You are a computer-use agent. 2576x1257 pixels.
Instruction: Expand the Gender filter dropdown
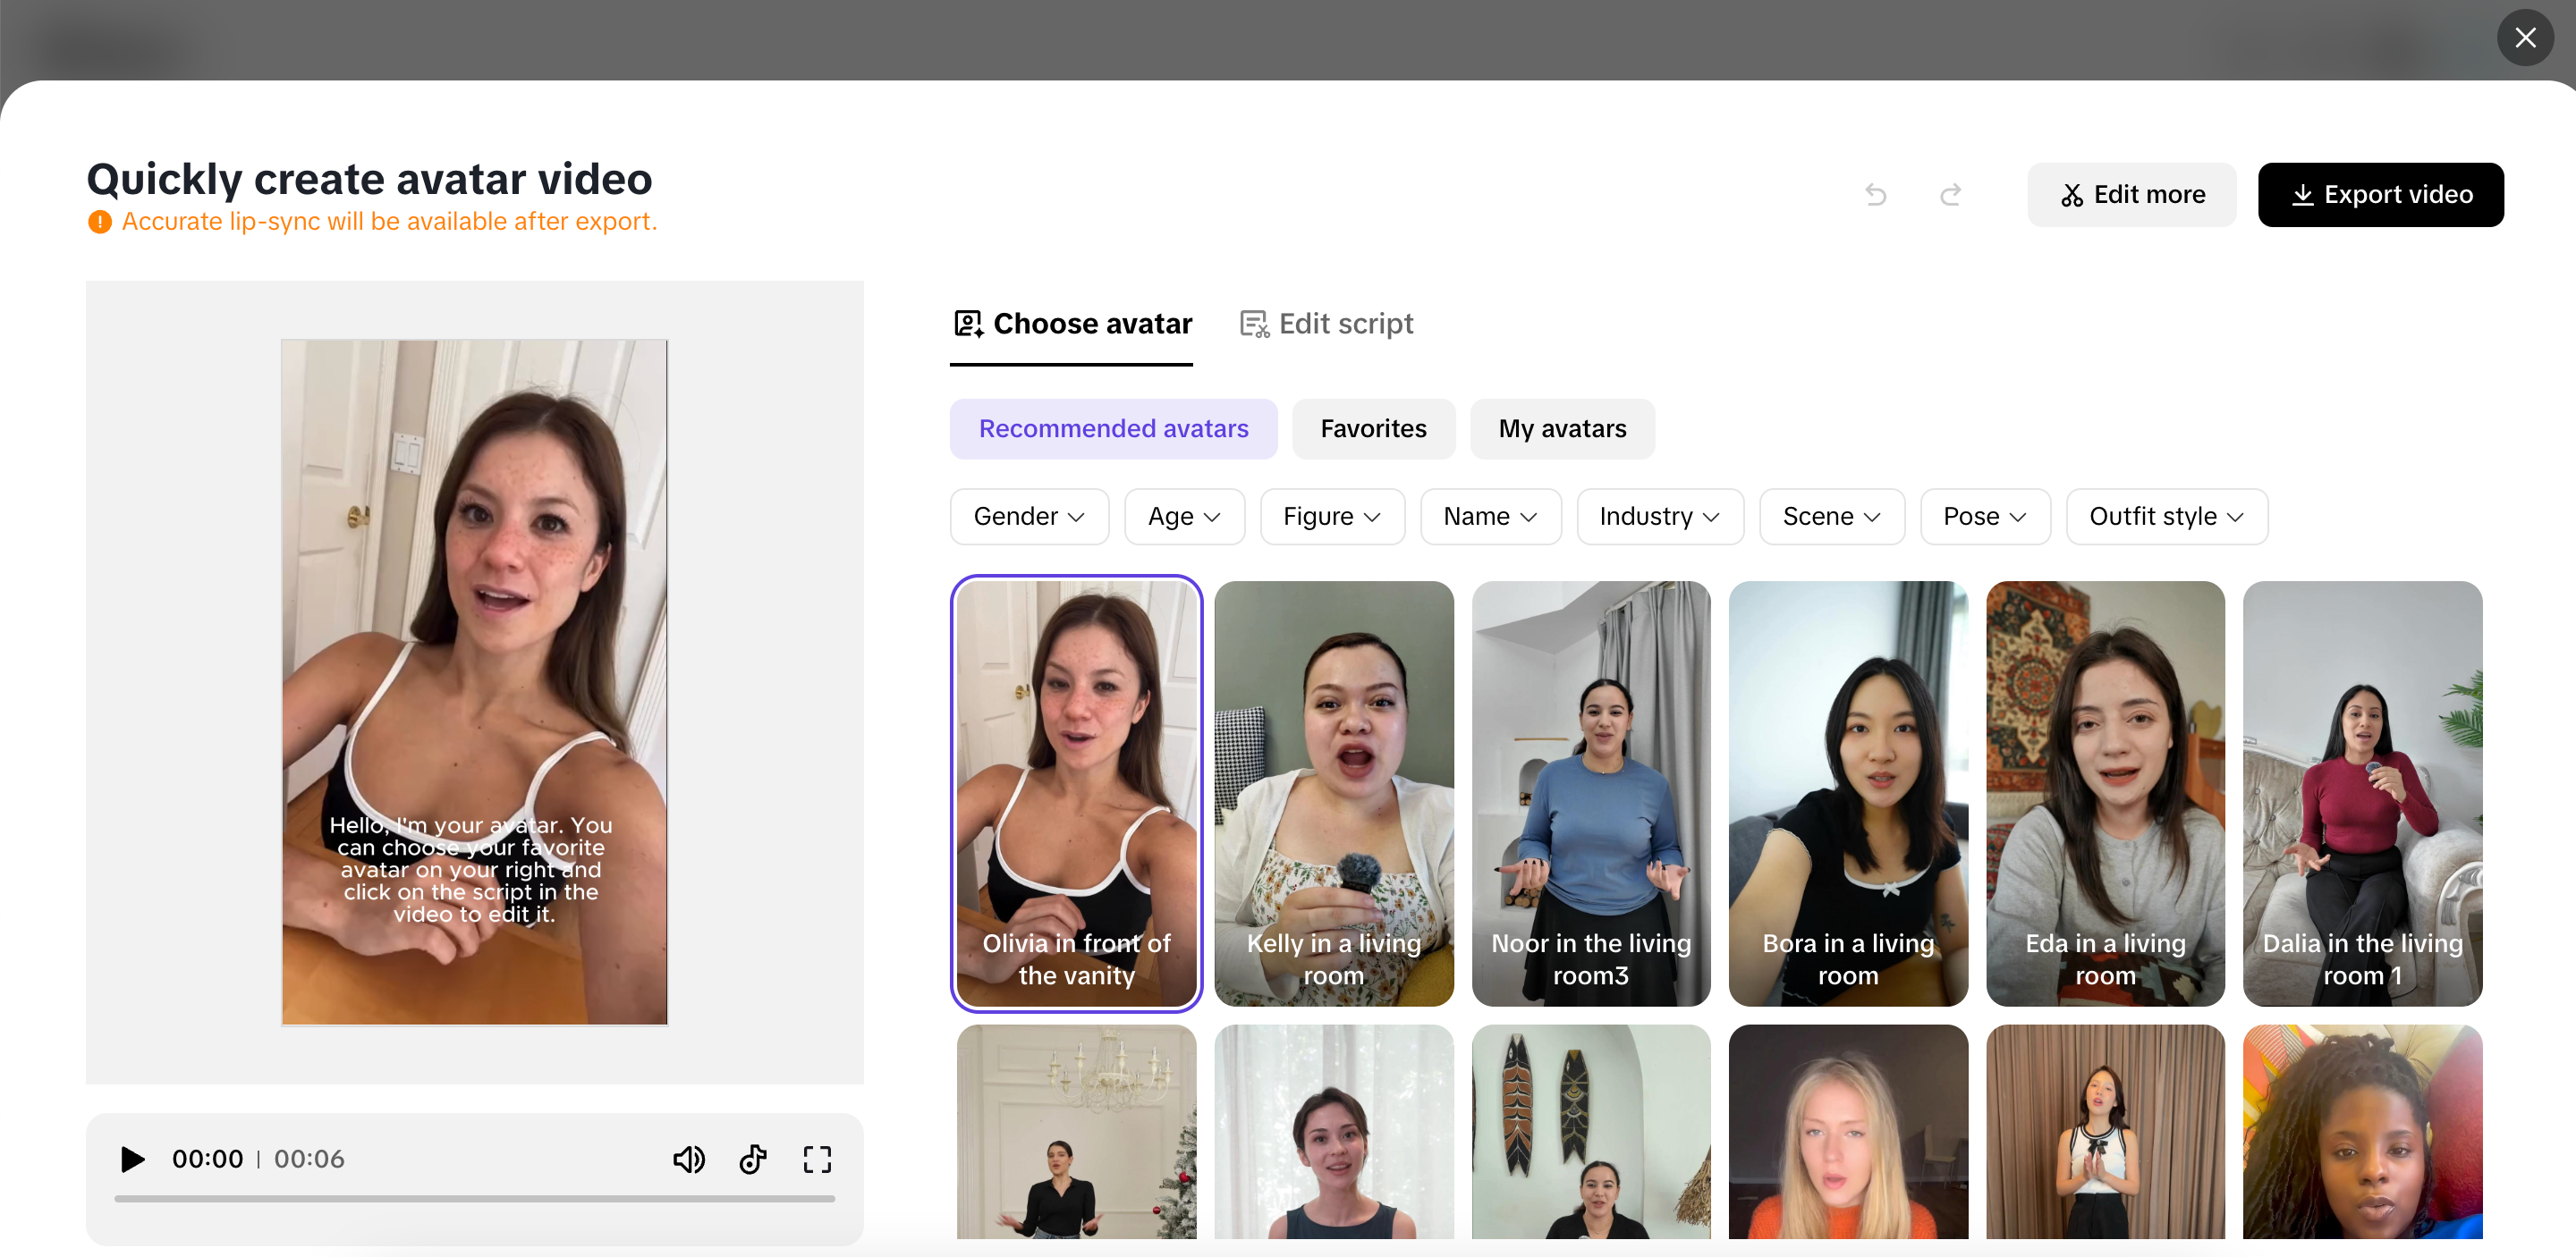pos(1029,517)
